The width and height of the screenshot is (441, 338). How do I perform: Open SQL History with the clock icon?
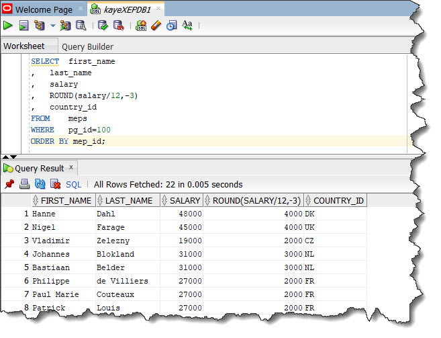(x=172, y=26)
